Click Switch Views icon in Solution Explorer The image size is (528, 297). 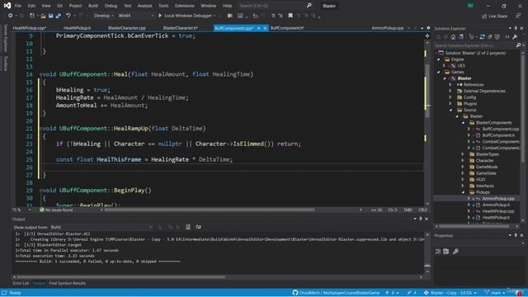461,36
